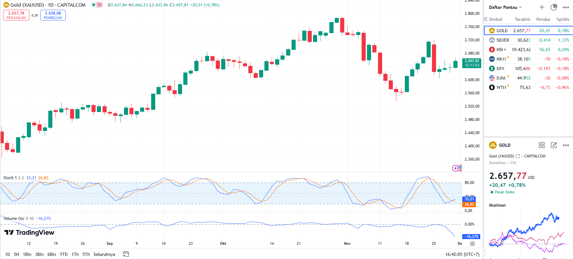
Task: Click the DJIA last price 44.952
Action: coord(524,78)
